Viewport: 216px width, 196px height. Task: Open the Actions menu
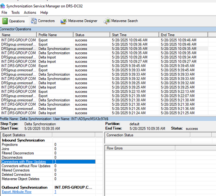(x=30, y=12)
